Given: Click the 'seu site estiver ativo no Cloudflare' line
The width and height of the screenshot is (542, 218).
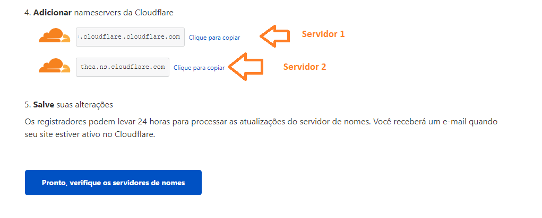Looking at the screenshot, I should click(90, 134).
